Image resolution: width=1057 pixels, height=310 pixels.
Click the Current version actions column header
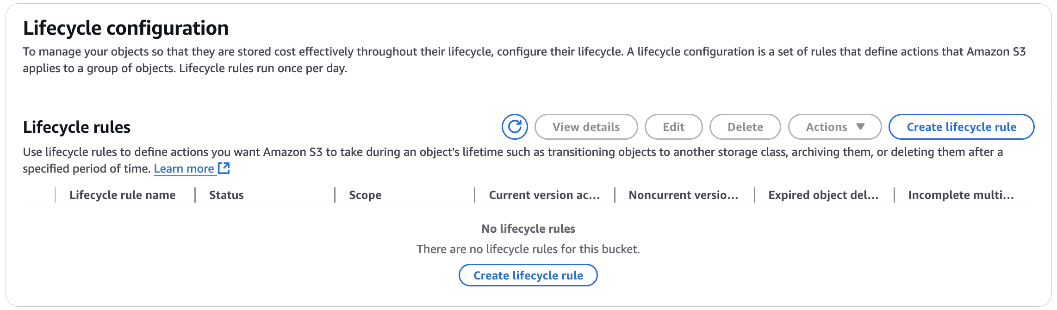(544, 195)
